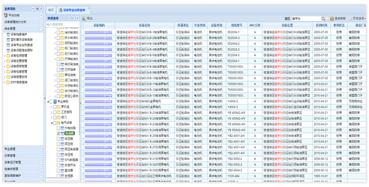369x187 pixels.
Task: Click the refresh icon in 业务导航 header
Action: point(41,8)
